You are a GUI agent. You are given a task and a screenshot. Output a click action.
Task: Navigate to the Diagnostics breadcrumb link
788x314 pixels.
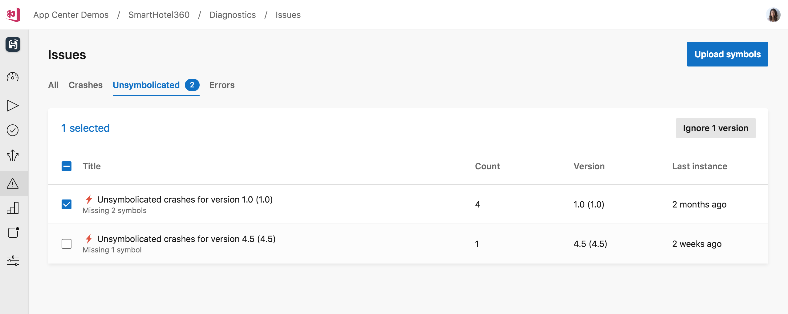click(233, 14)
